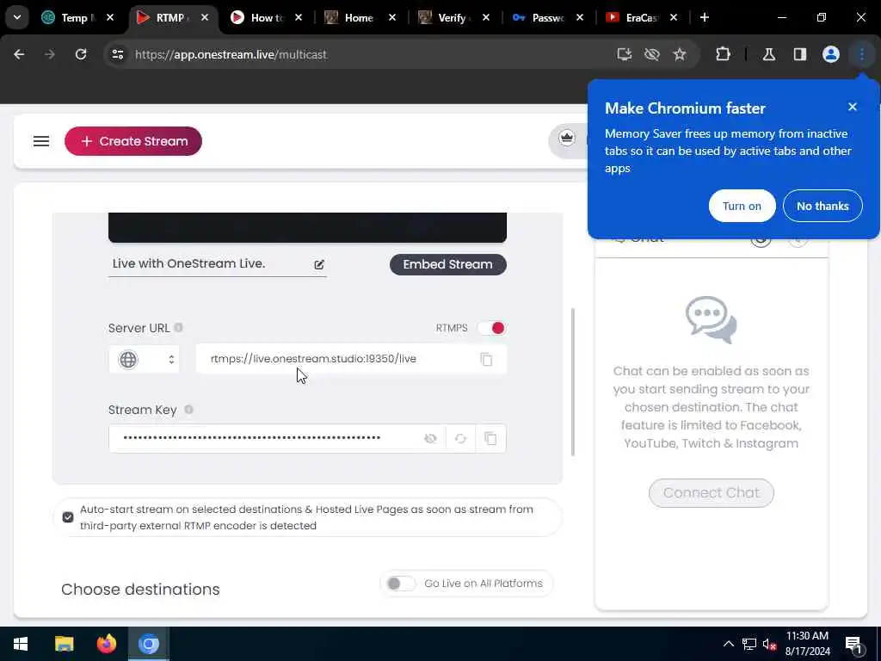Close the RTMP browser tab

(205, 17)
